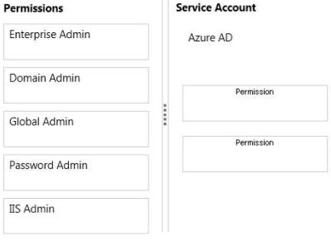Click the 'IIS Admin' text label

coord(32,209)
